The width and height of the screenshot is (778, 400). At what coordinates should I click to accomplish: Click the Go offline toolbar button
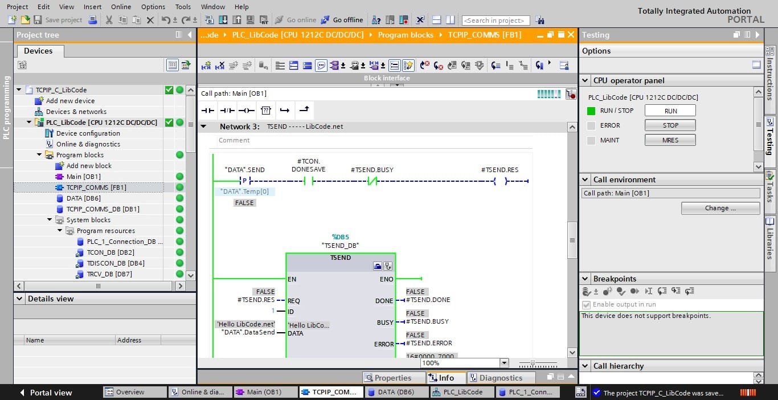click(342, 20)
